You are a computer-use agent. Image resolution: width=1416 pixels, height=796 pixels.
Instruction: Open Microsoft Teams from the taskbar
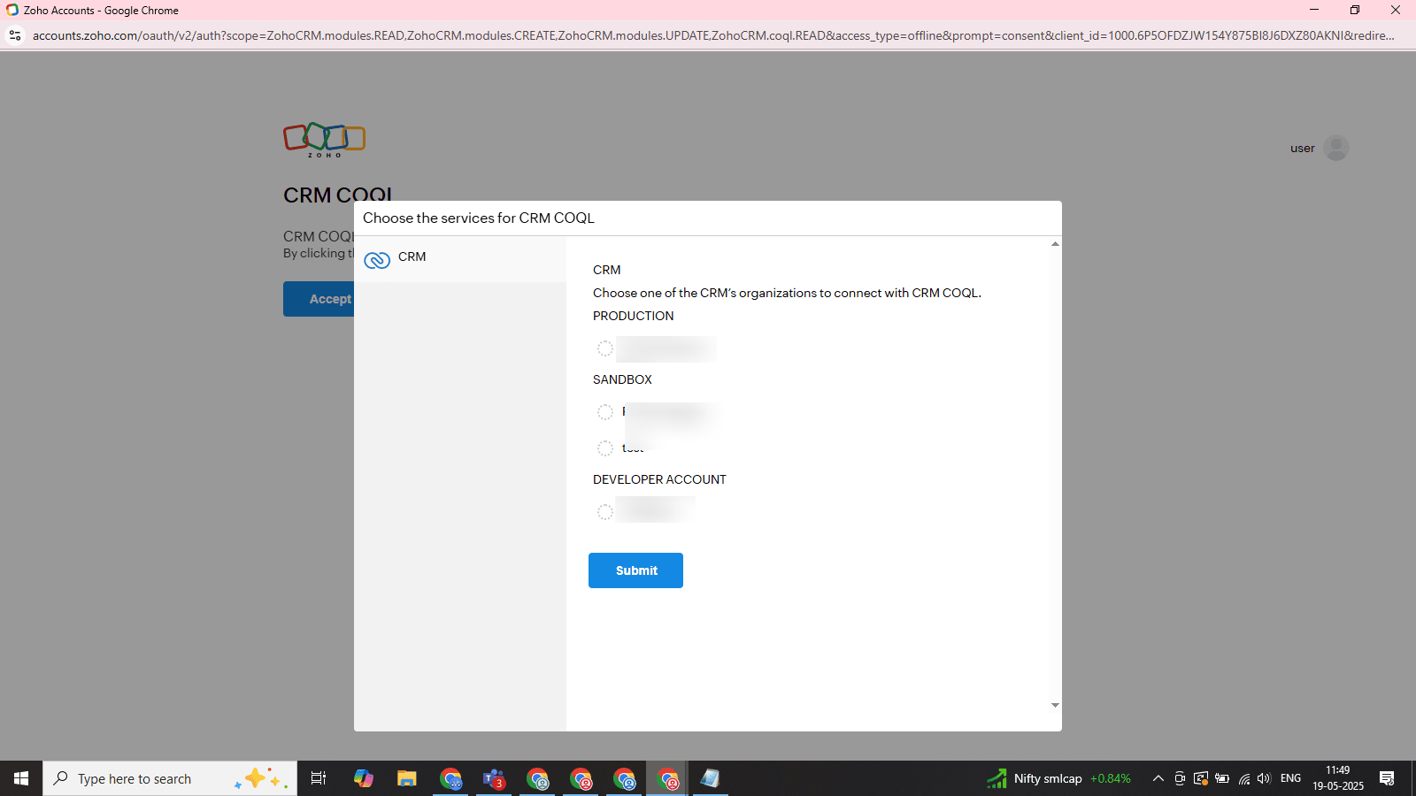(x=494, y=778)
